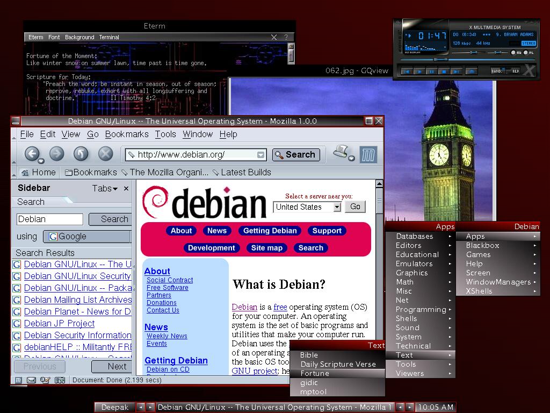Screen dimensions: 550x413
Task: Click Go beside the server selector
Action: (355, 206)
